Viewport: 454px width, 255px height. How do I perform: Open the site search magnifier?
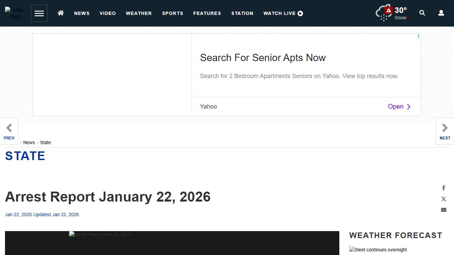[x=422, y=13]
